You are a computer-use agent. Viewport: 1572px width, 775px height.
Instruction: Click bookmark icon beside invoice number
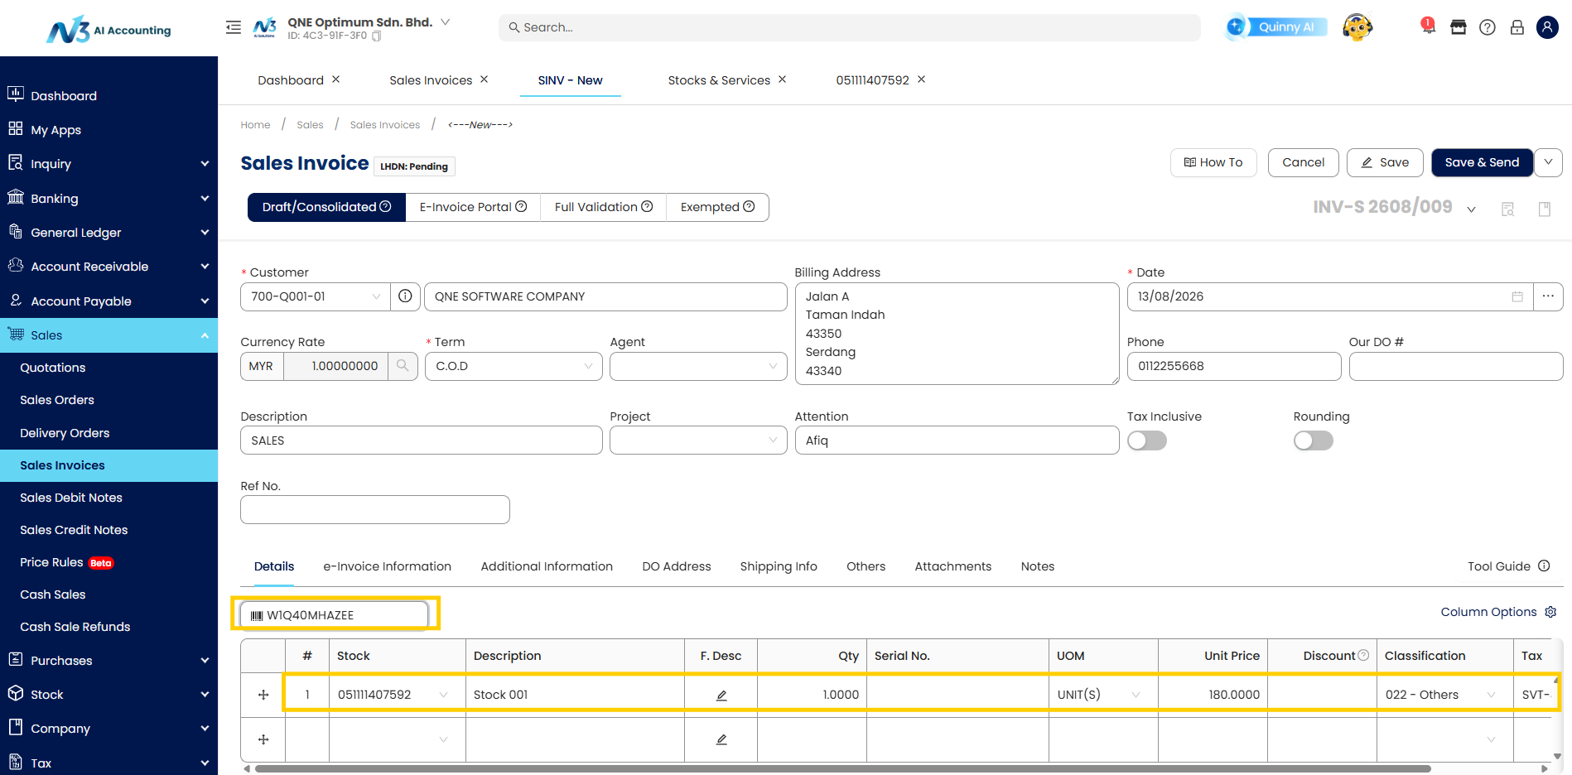[1545, 209]
